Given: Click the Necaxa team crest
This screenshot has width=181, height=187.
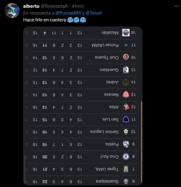Looking at the screenshot, I should (126, 95).
